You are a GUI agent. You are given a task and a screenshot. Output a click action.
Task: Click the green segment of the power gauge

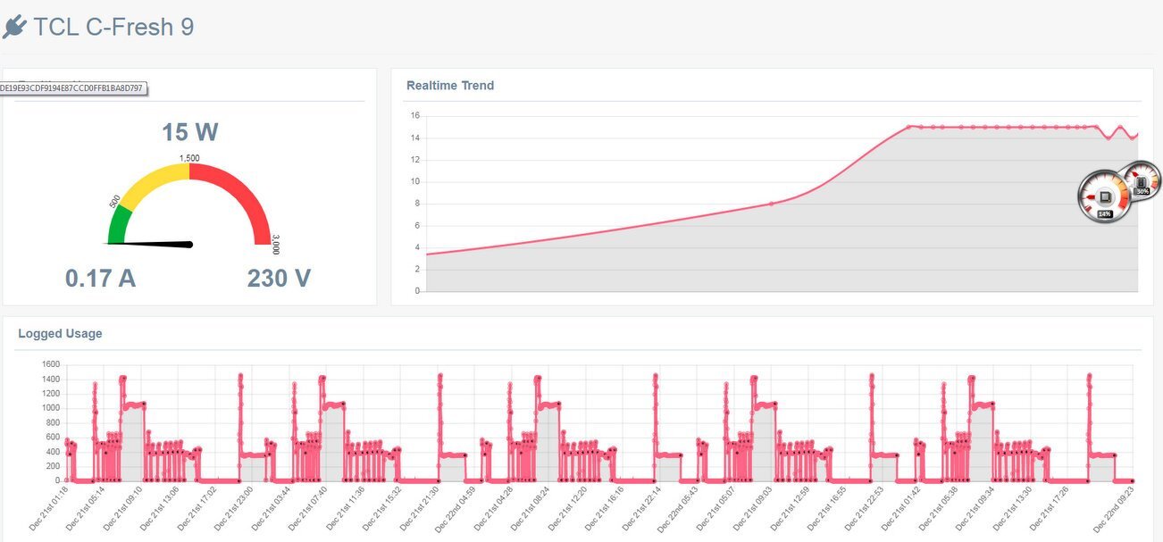(118, 226)
